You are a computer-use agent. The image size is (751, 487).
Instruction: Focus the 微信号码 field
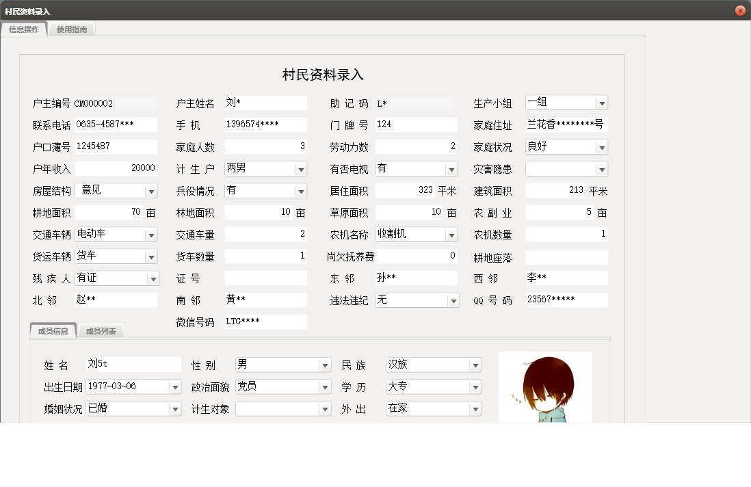266,321
